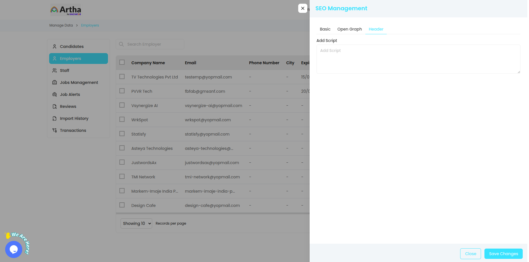529x262 pixels.
Task: Click the Transactions icon in sidebar
Action: click(55, 130)
